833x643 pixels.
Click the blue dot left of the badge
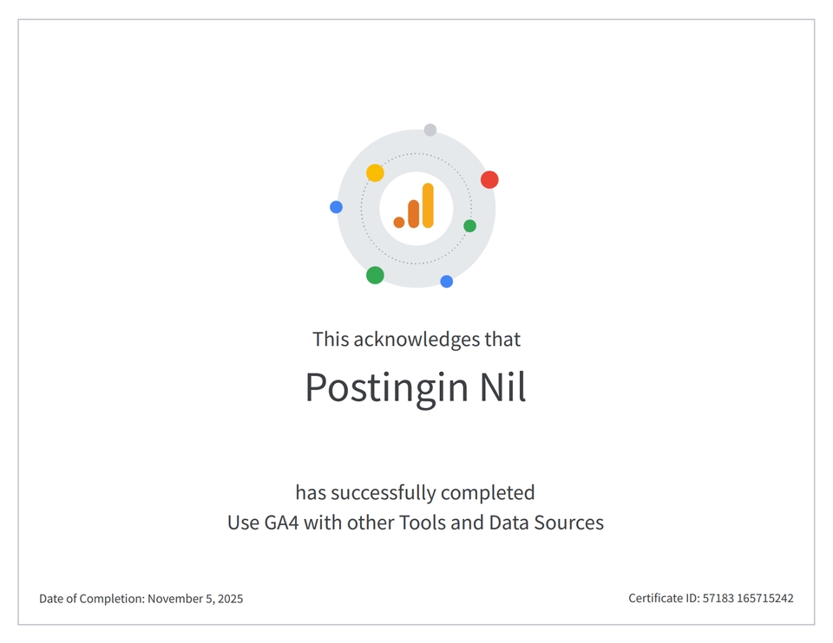[x=337, y=207]
